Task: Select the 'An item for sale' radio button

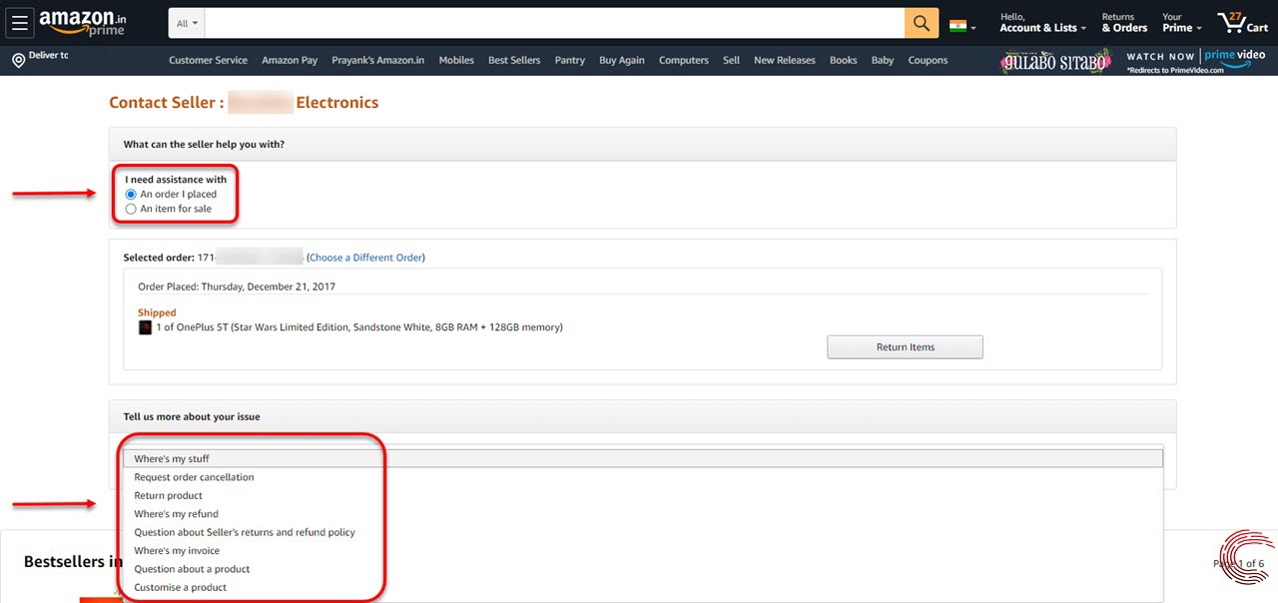Action: click(131, 209)
